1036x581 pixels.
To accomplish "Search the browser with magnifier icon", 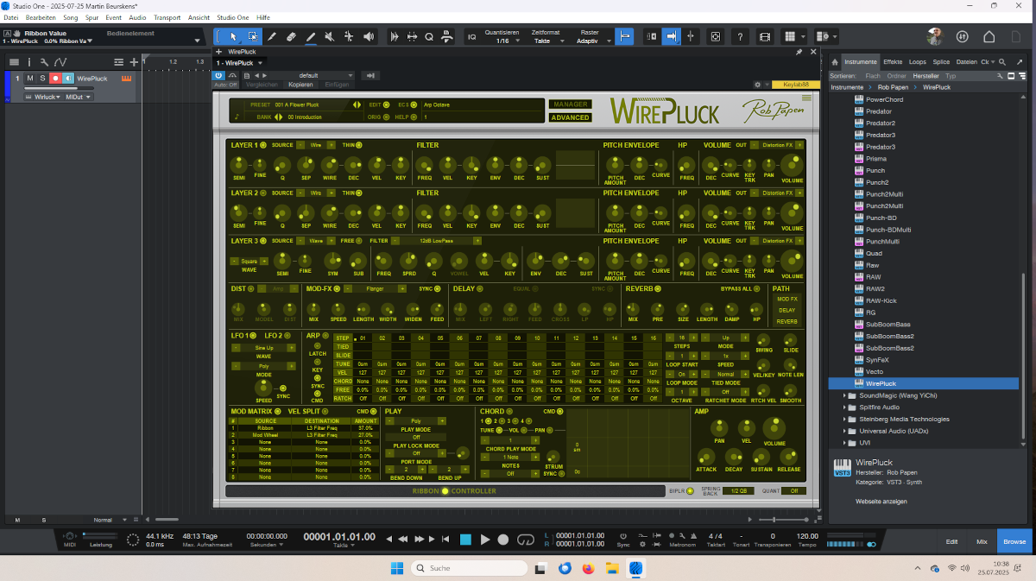I will (x=1001, y=62).
